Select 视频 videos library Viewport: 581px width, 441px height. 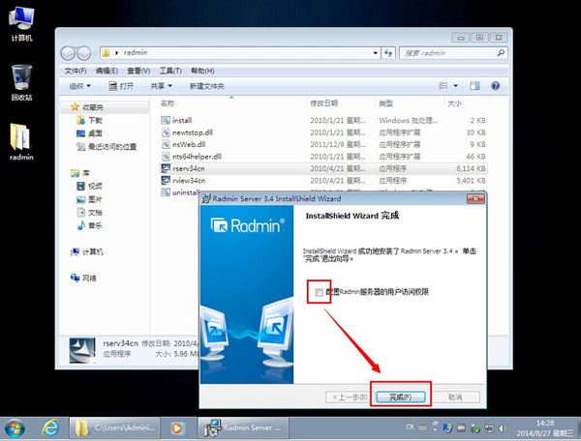(x=89, y=186)
